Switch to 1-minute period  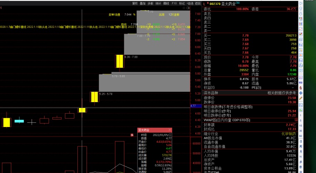coord(301,115)
